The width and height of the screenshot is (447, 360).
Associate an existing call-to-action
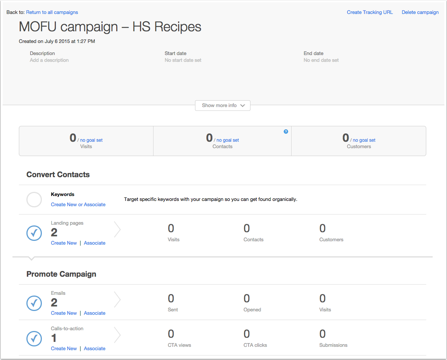coord(95,348)
